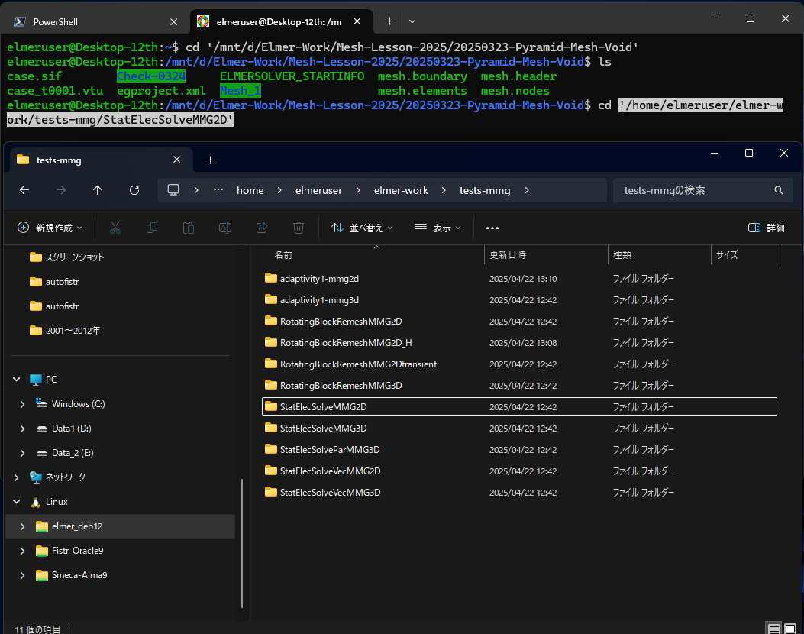This screenshot has height=634, width=804.
Task: Click the Paste icon
Action: (189, 227)
